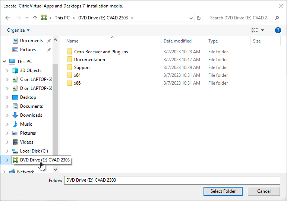Click the 'x86' folder name
The width and height of the screenshot is (287, 201).
pyautogui.click(x=77, y=83)
